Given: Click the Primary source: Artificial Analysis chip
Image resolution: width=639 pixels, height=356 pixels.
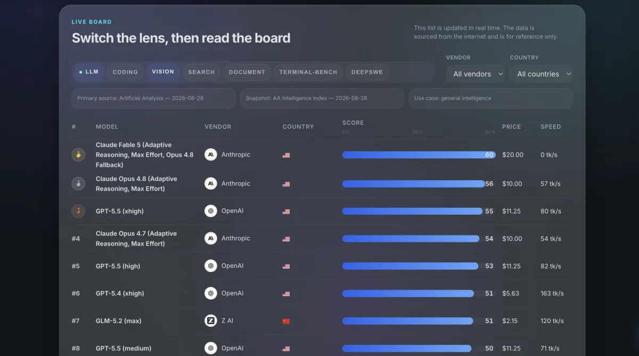Looking at the screenshot, I should point(154,98).
